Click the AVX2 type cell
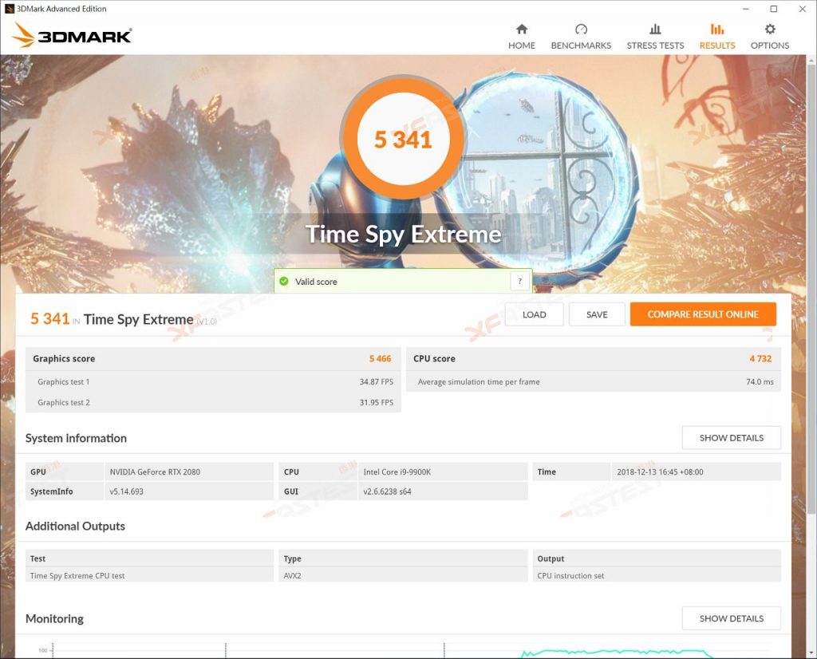 pos(292,576)
